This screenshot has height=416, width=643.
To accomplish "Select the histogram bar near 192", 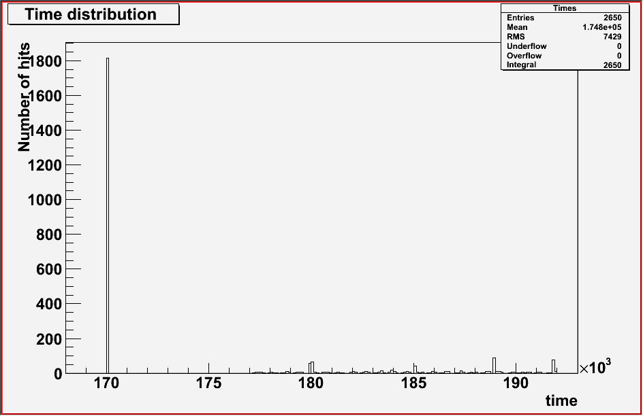I will (553, 366).
